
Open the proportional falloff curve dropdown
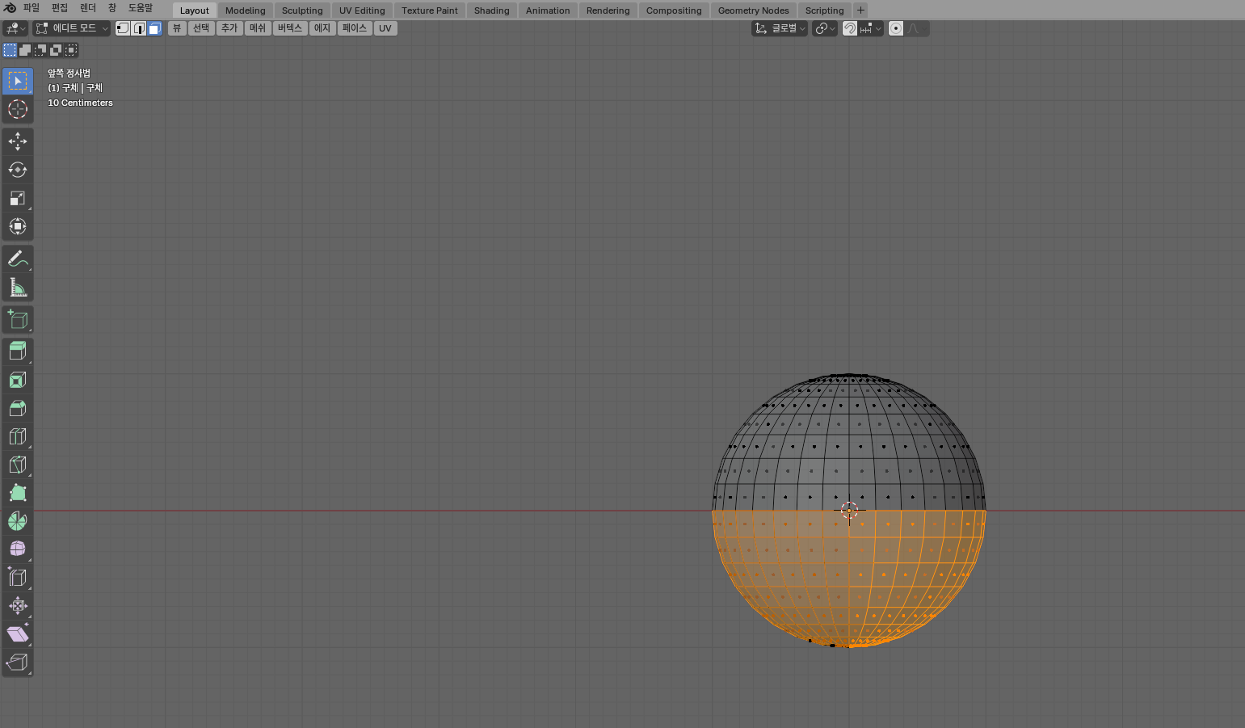[916, 28]
